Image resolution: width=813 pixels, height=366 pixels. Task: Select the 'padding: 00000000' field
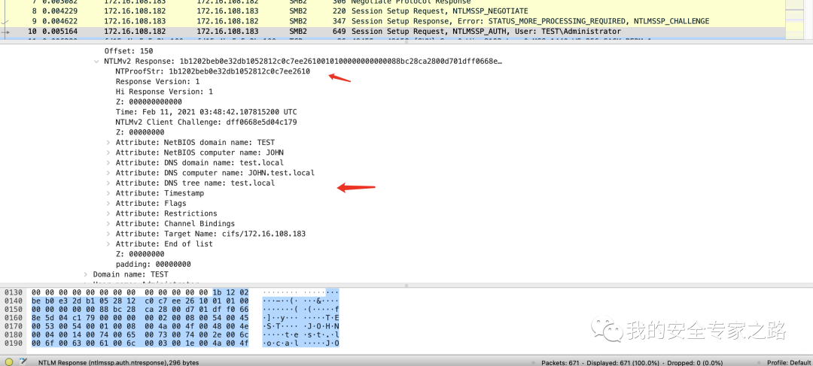[x=154, y=264]
